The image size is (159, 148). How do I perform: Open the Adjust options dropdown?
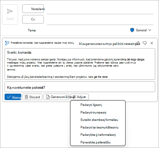[x=79, y=97]
